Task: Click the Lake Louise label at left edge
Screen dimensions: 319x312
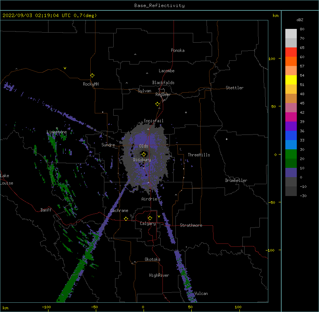Action: point(7,179)
